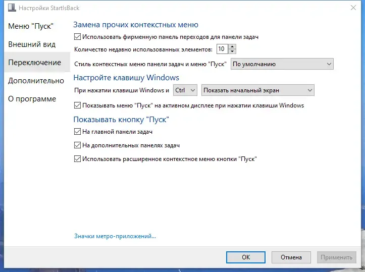Viewport: 365px width, 272px height.
Task: Click the recent items count field showing 10
Action: click(x=222, y=49)
